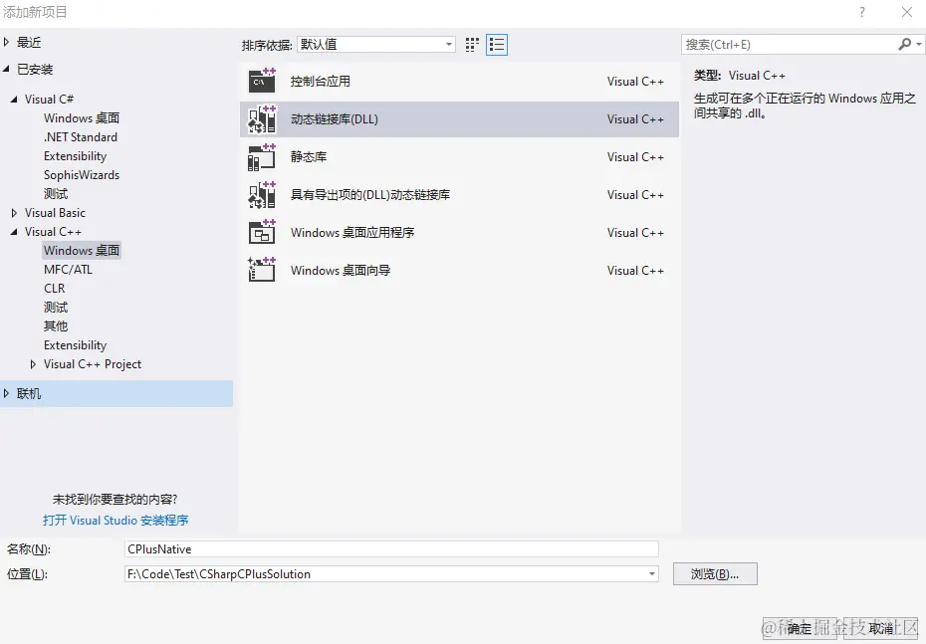926x644 pixels.
Task: Expand the Visual Basic node arrow
Action: tap(14, 212)
